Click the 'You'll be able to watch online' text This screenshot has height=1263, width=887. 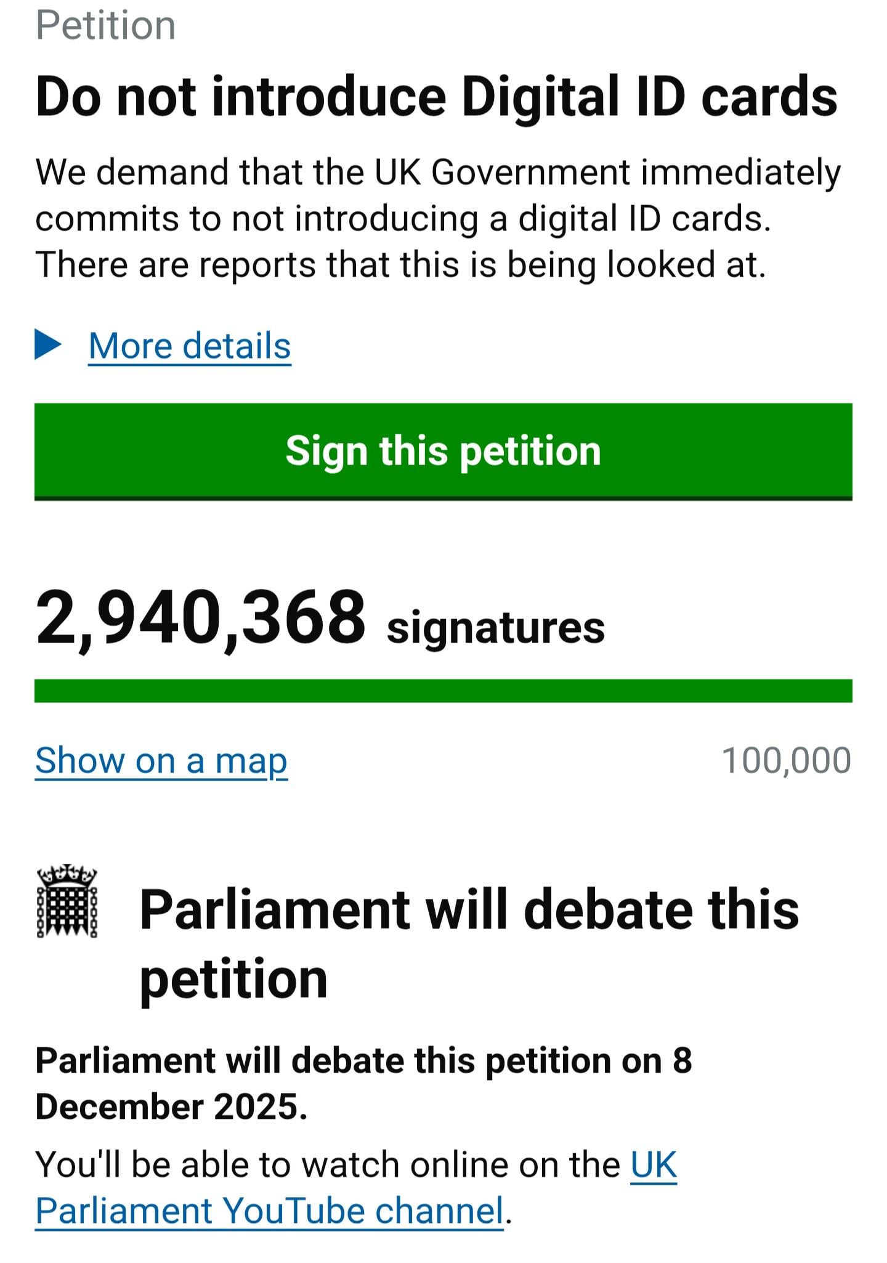point(326,1164)
